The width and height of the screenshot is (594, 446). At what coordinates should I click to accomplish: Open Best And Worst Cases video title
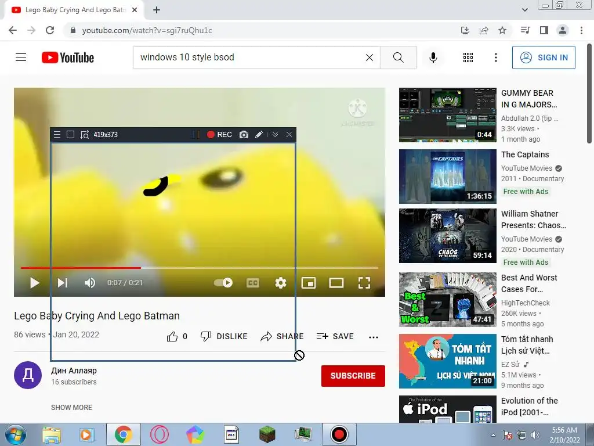[529, 283]
